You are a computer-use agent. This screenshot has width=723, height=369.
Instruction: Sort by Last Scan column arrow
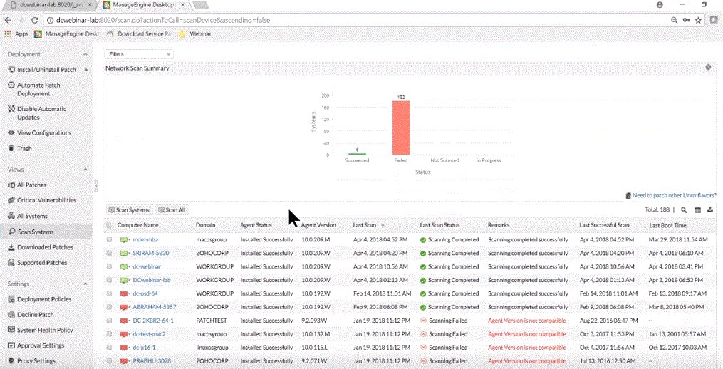383,225
